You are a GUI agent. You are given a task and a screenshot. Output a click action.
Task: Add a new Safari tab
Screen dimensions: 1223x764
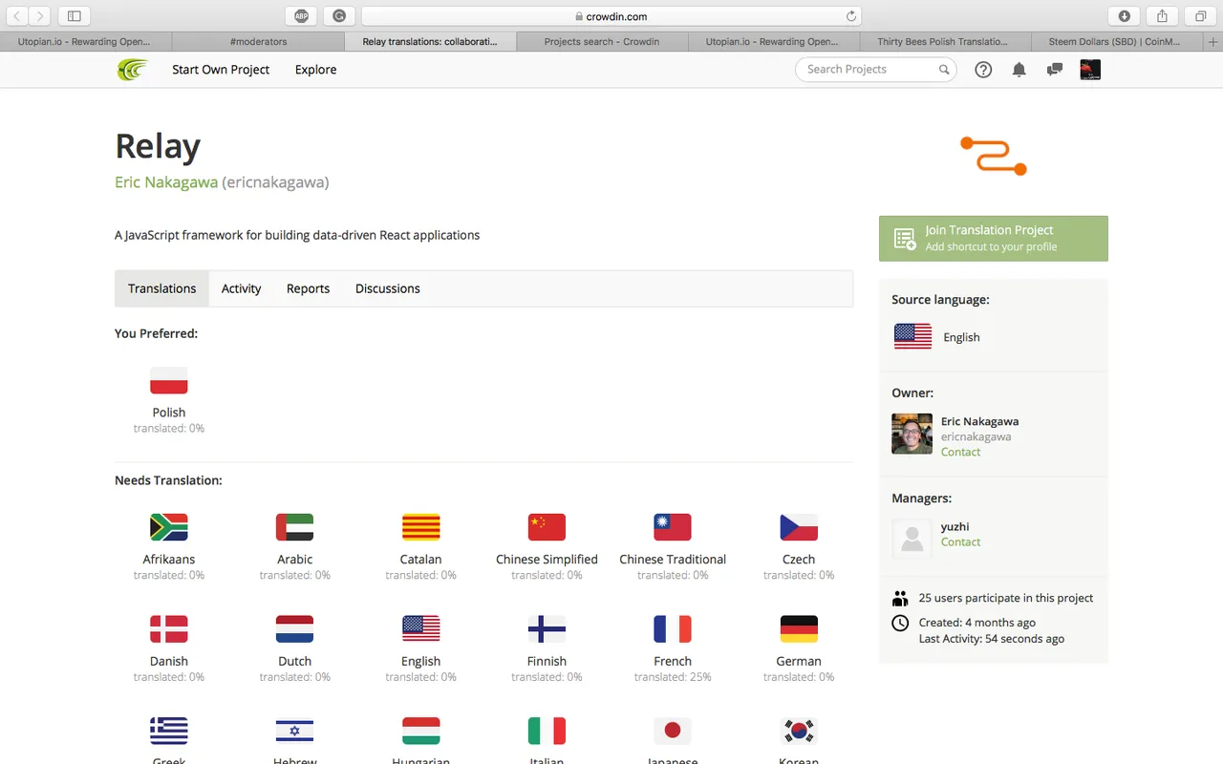[x=1213, y=42]
